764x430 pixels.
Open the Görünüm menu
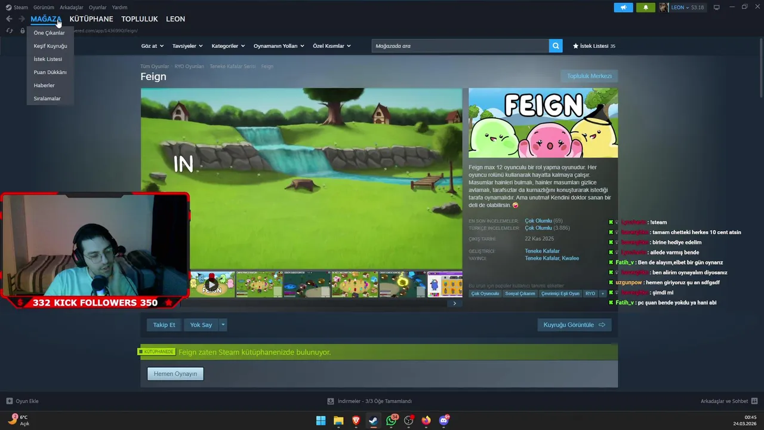(44, 8)
